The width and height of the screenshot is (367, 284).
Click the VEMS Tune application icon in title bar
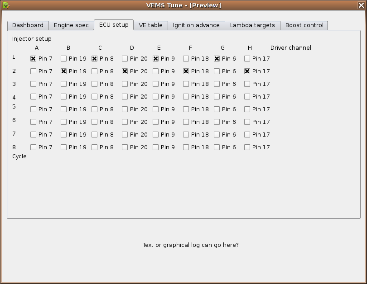(6, 5)
